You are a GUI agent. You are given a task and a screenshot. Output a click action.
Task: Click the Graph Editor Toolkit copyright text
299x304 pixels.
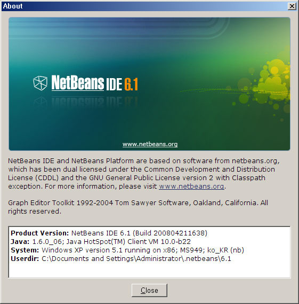tap(138, 207)
